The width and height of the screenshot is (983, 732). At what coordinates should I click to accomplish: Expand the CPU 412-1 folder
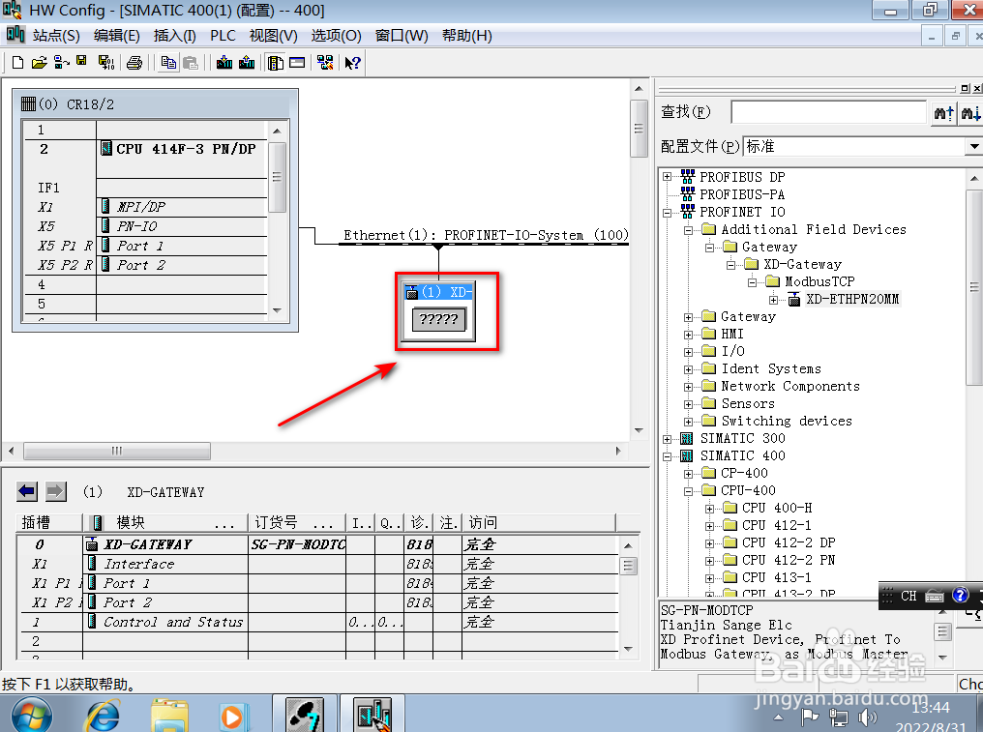tap(709, 526)
